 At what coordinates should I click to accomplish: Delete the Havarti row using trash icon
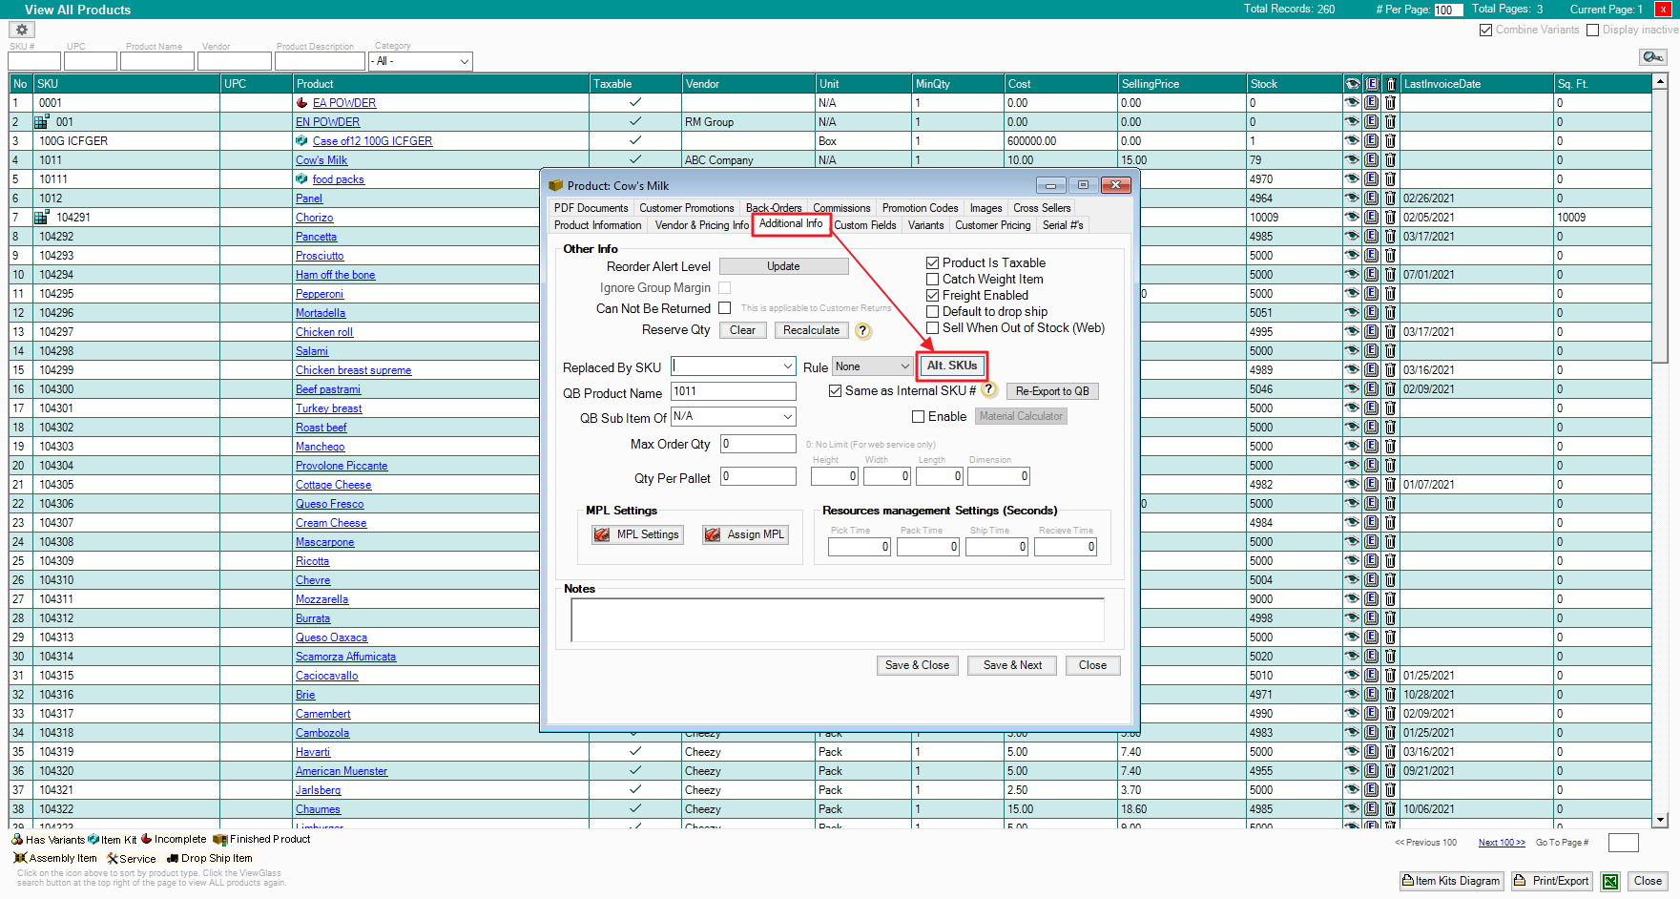tap(1390, 752)
